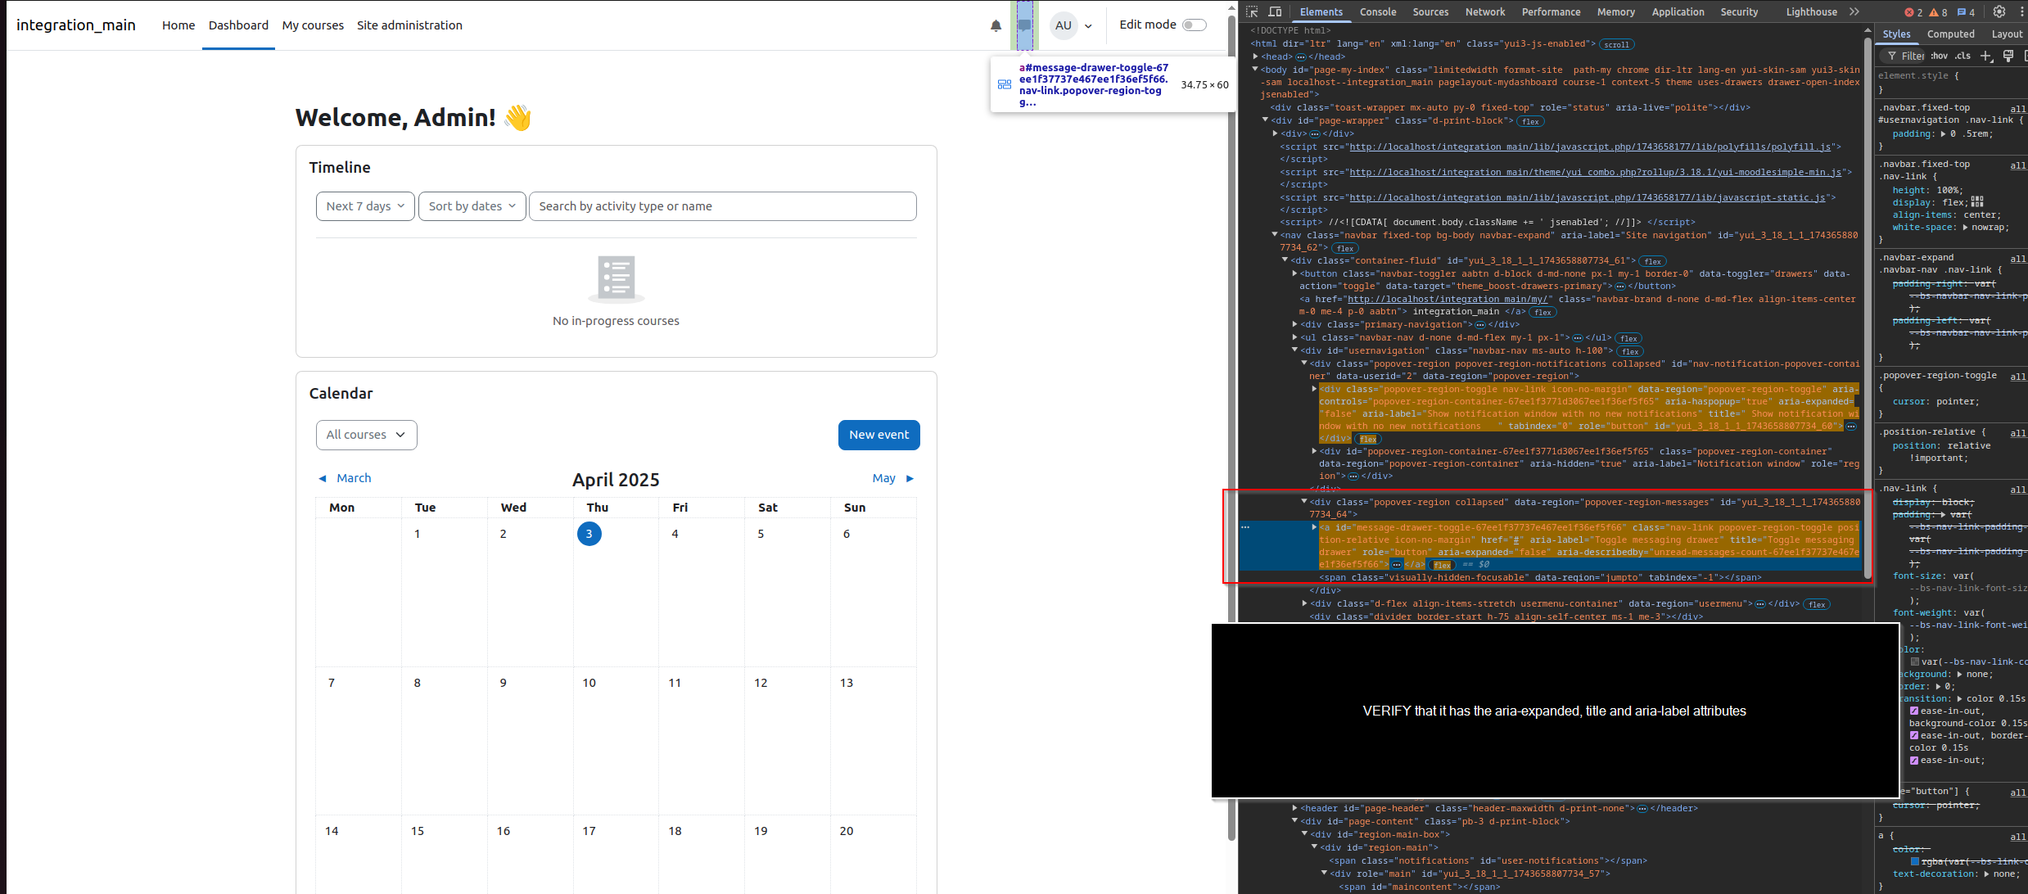Toggle the messaging drawer icon
Screen dimensions: 2028x894
point(1024,25)
